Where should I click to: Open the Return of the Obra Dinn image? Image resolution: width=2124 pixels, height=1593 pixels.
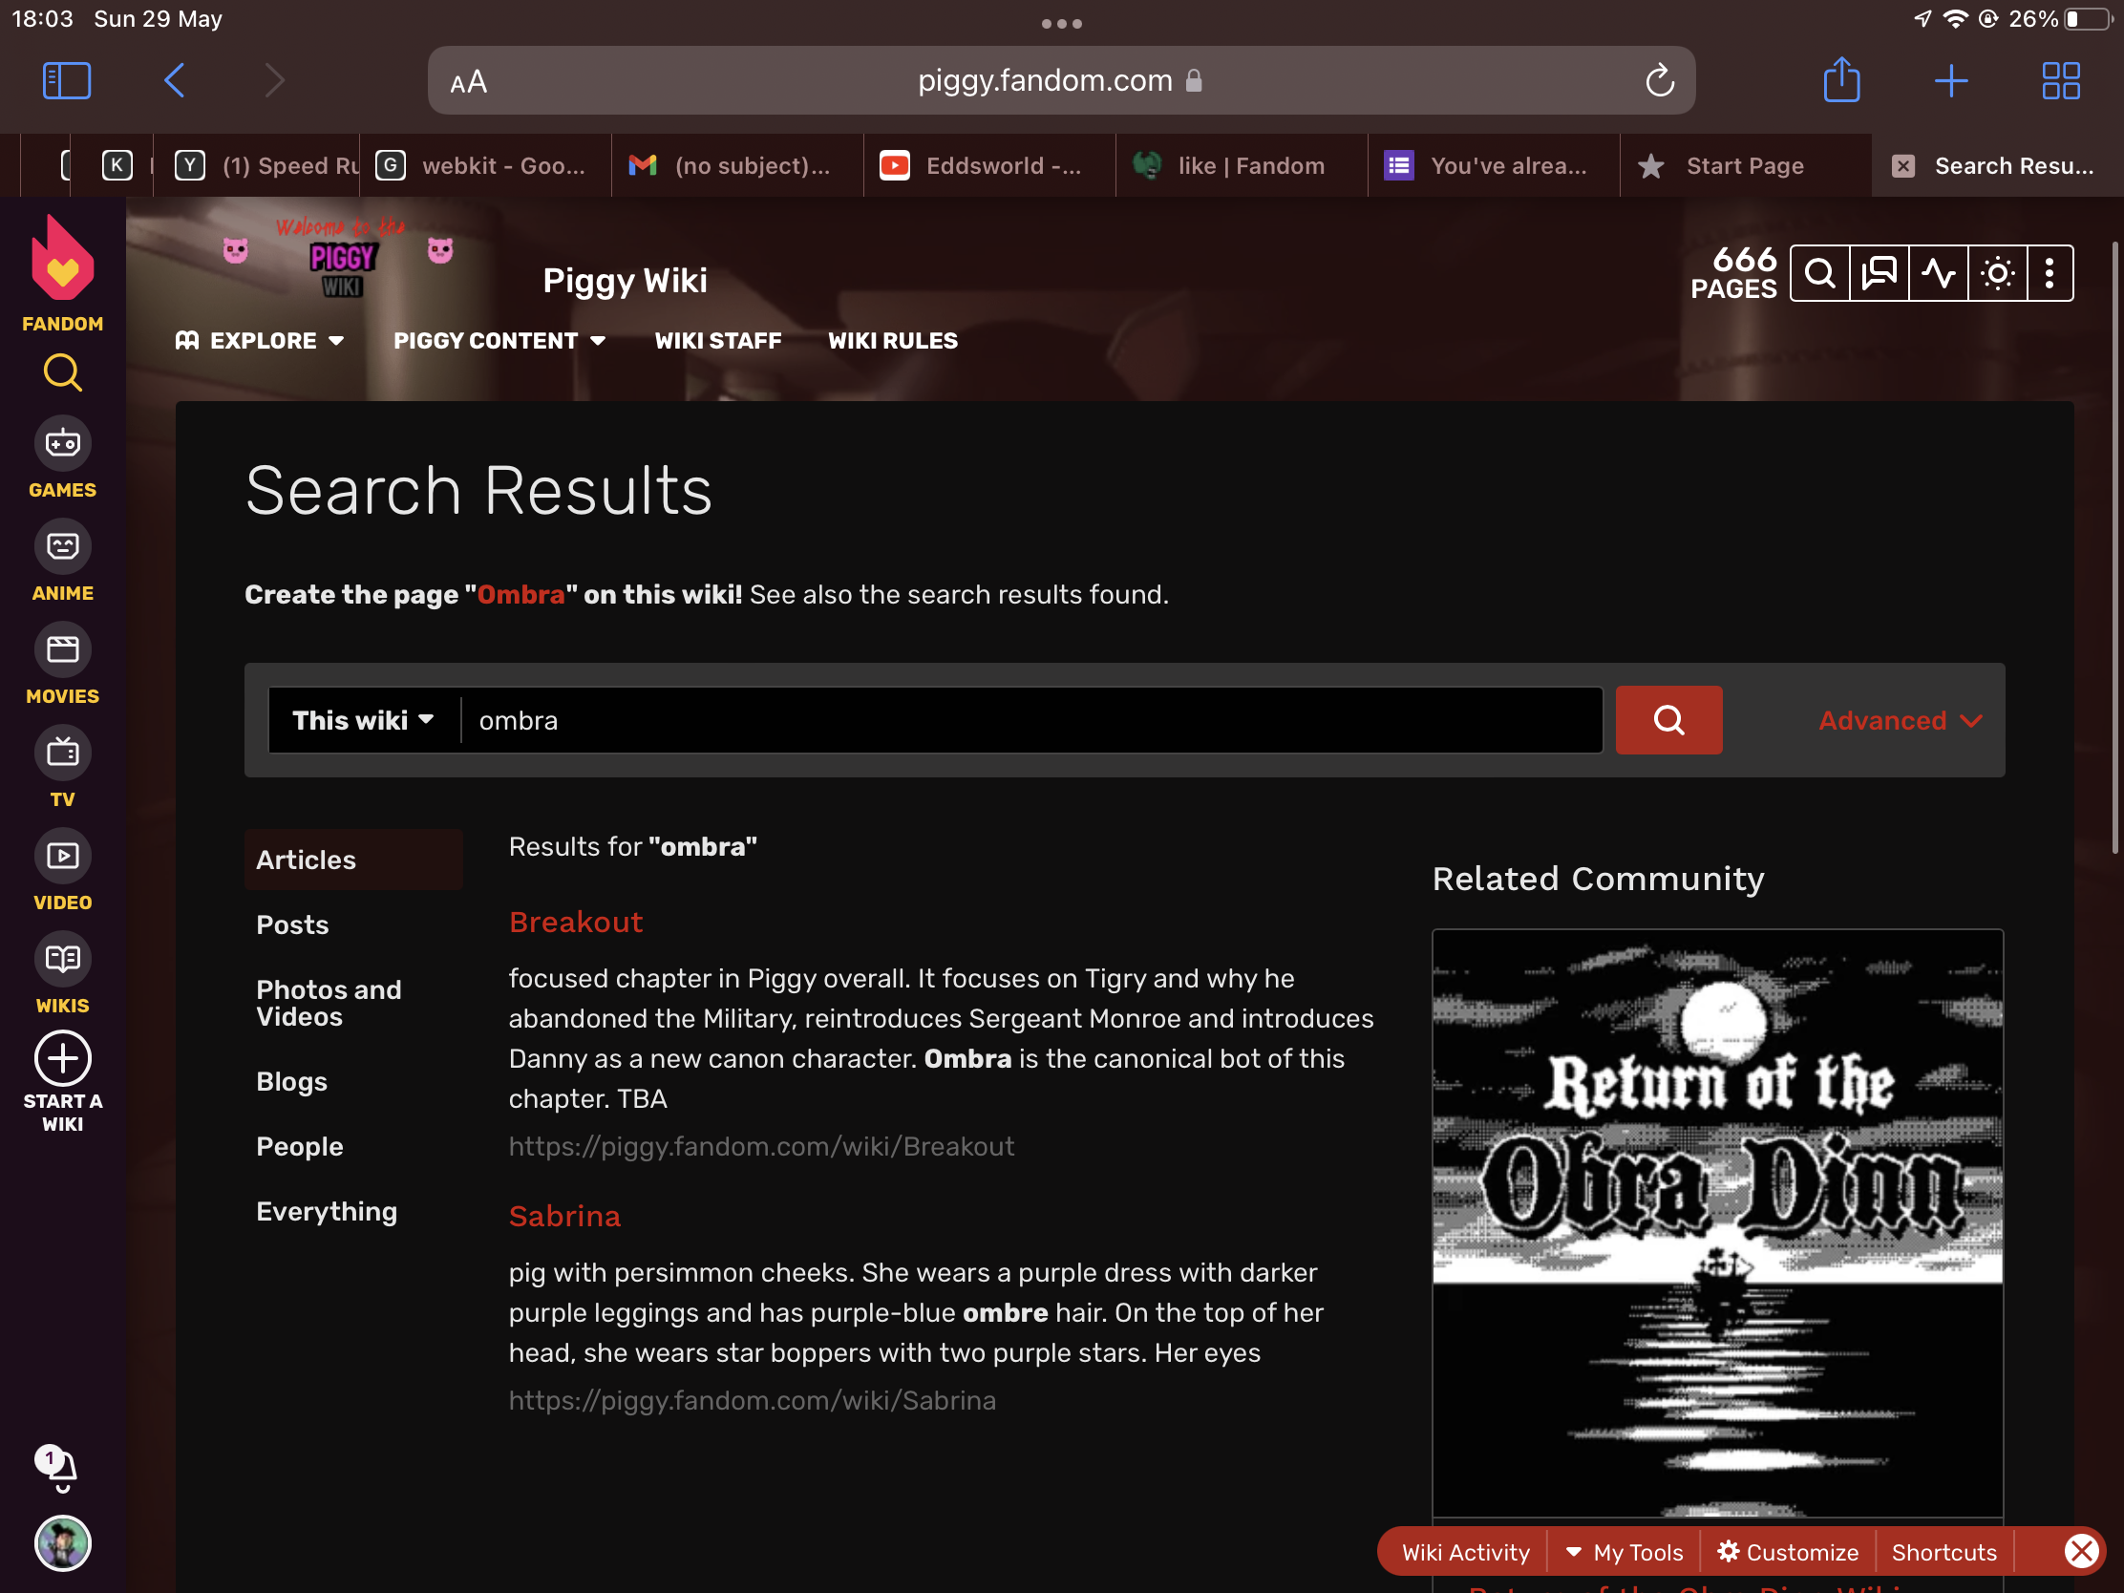[1717, 1222]
